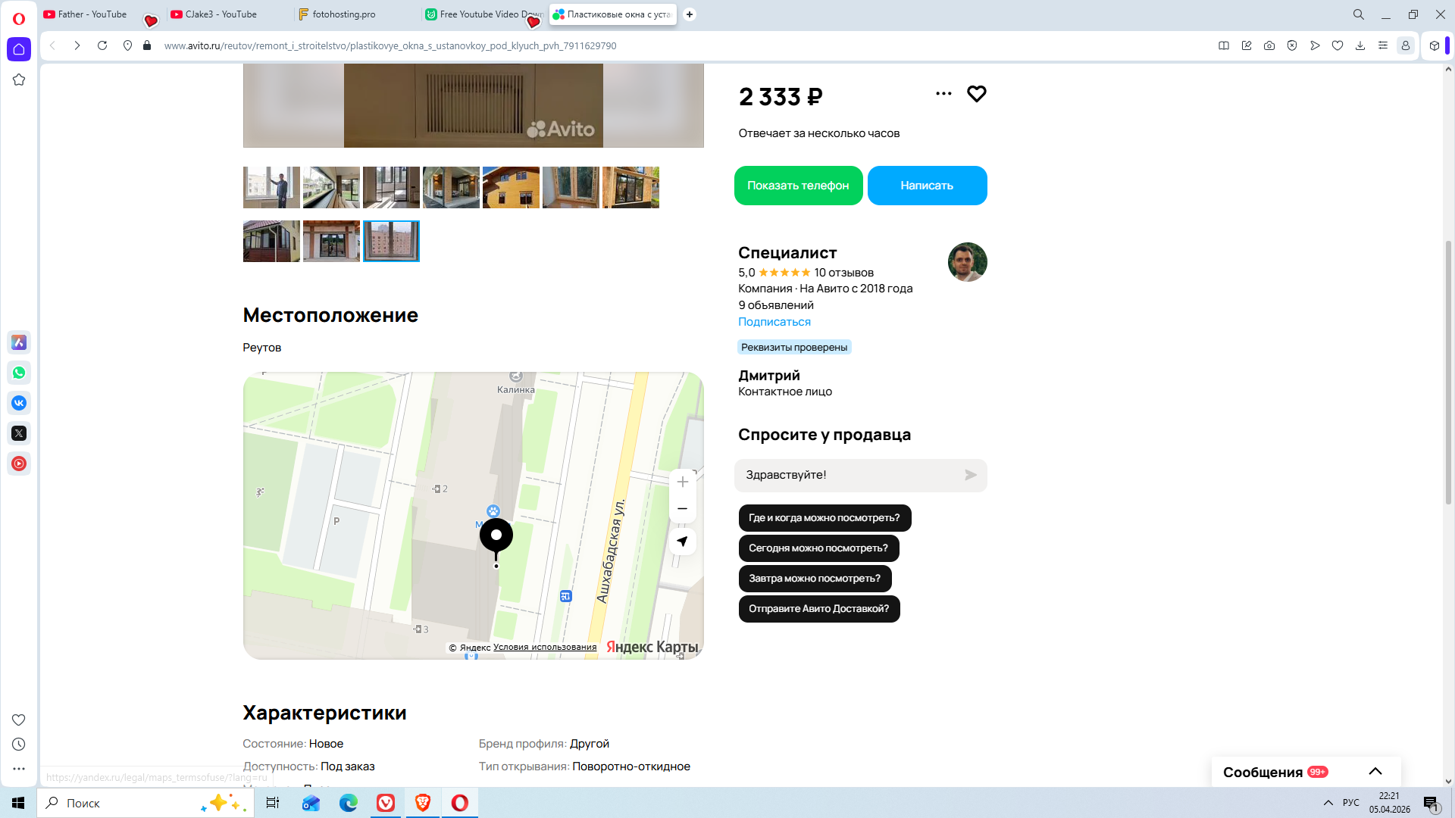1455x818 pixels.
Task: Show hidden system tray icons chevron
Action: tap(1328, 803)
